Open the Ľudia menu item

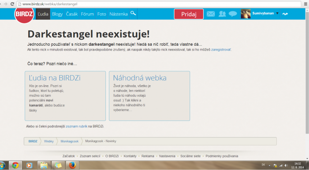click(43, 14)
